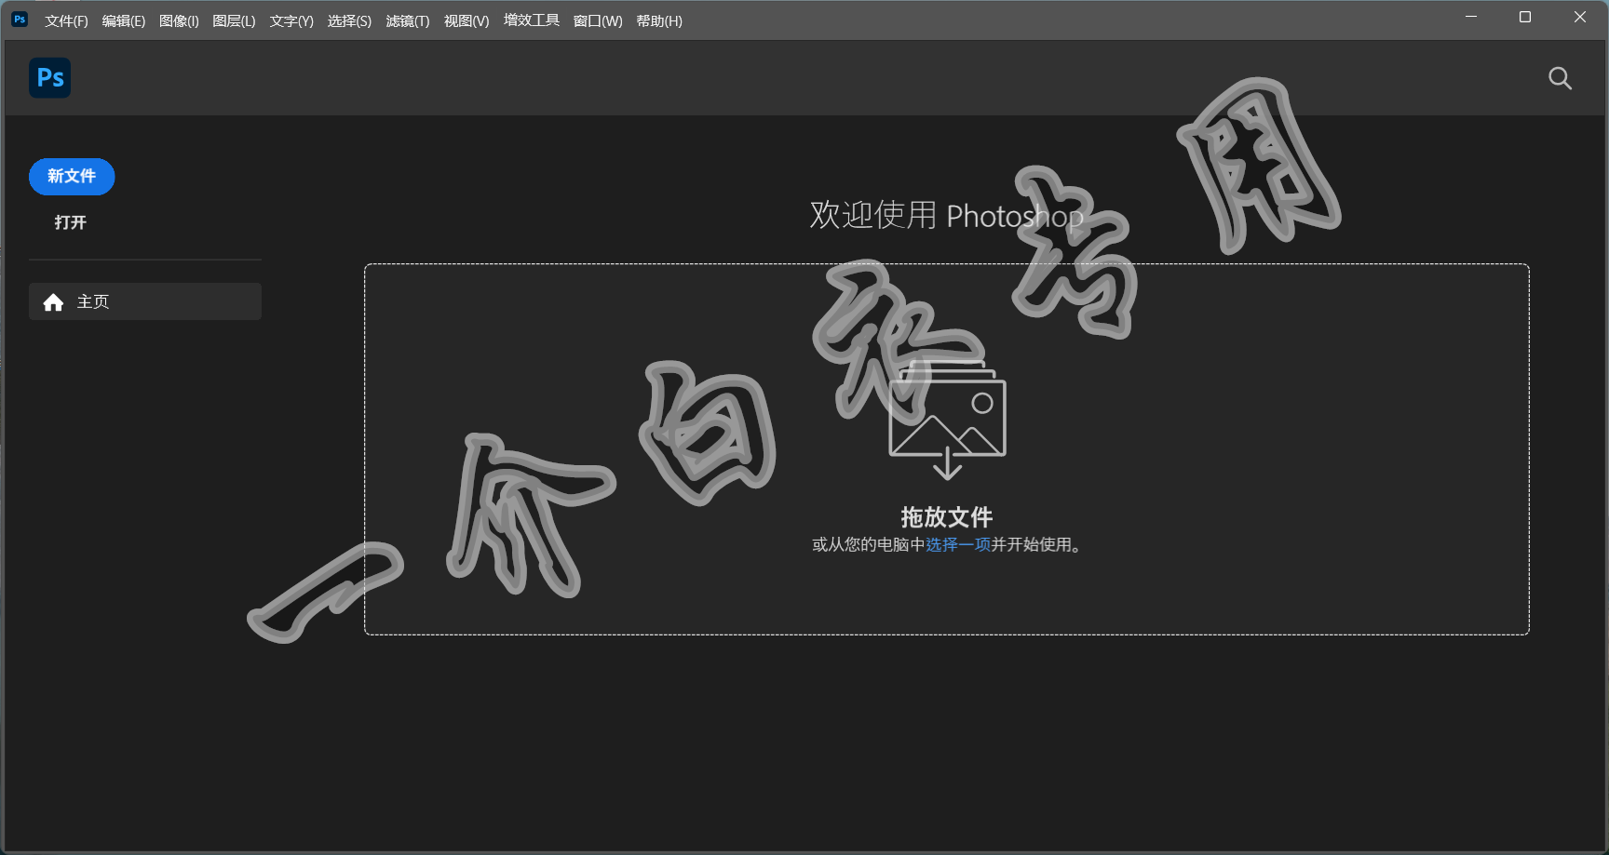Close the Photoshop window
This screenshot has height=855, width=1609.
tap(1580, 17)
